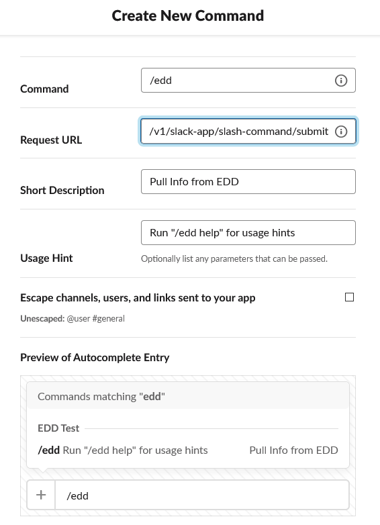Viewport: 380px width, 525px height.
Task: Enable the escape channels, users, and links checkbox
Action: point(349,297)
